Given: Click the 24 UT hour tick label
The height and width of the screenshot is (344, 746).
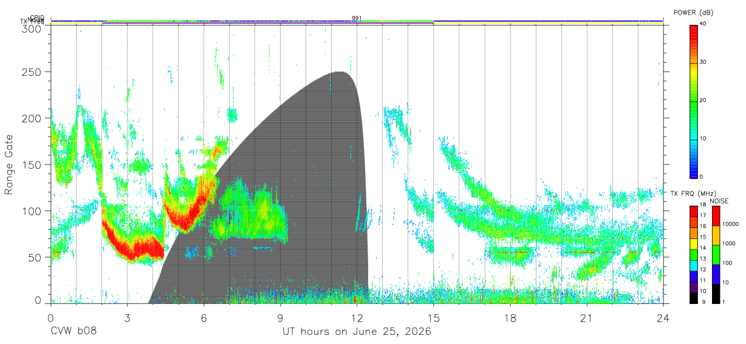Looking at the screenshot, I should 663,319.
